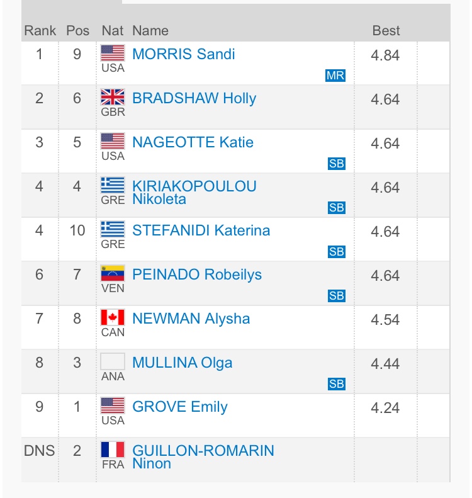Image resolution: width=472 pixels, height=498 pixels.
Task: Click the Name column header
Action: point(150,30)
